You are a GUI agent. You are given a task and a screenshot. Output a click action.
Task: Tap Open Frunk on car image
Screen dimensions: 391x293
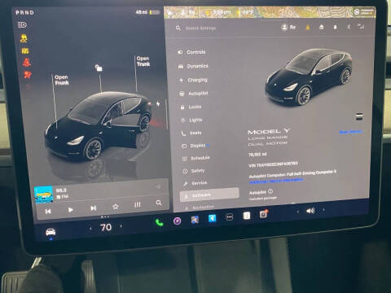tap(62, 80)
